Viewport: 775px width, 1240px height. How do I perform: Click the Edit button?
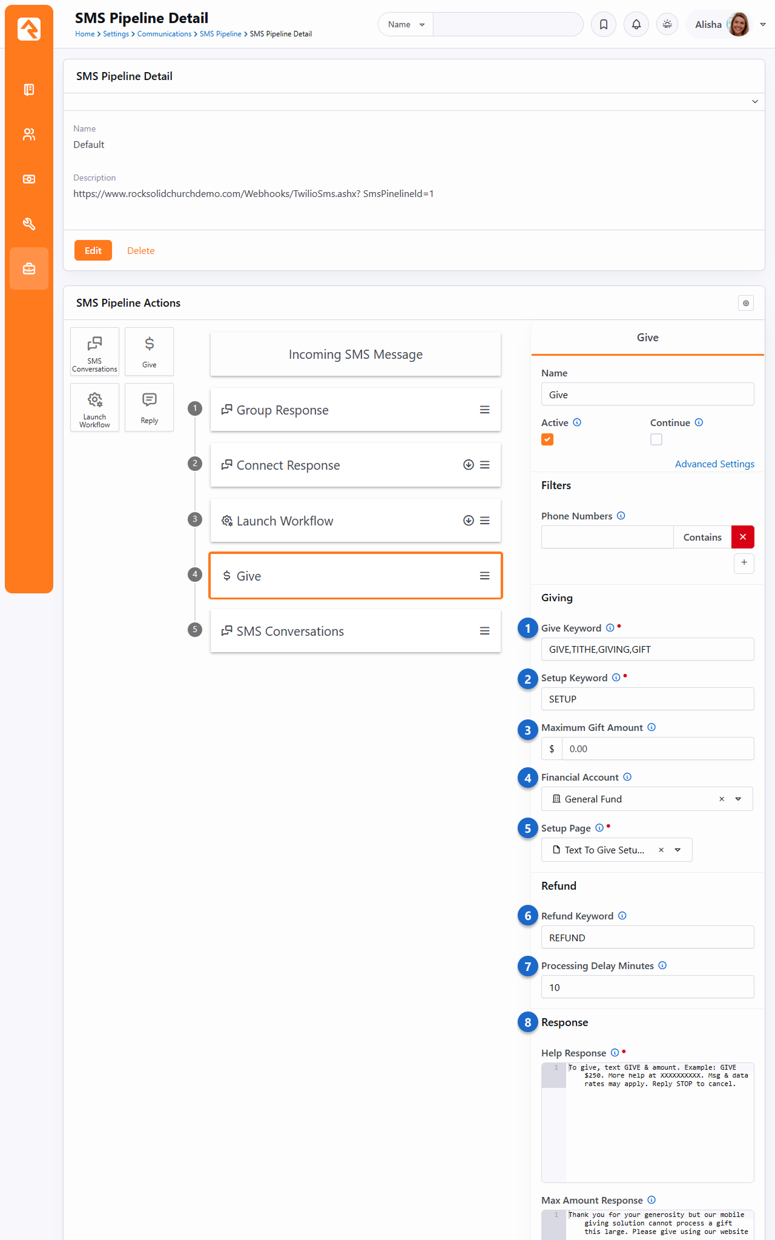coord(93,250)
